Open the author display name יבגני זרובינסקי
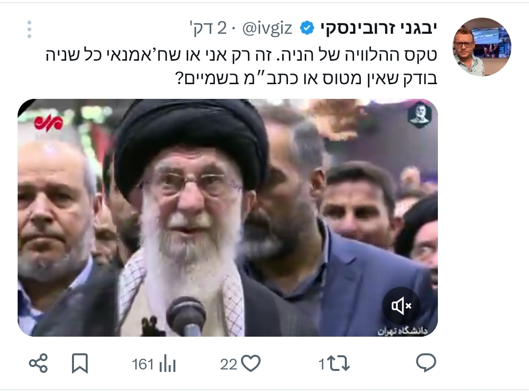The width and height of the screenshot is (529, 391). 379,28
